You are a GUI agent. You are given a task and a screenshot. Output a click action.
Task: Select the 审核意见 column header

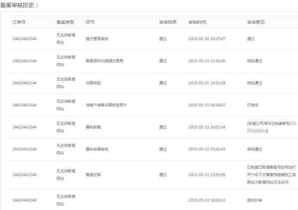coord(255,22)
